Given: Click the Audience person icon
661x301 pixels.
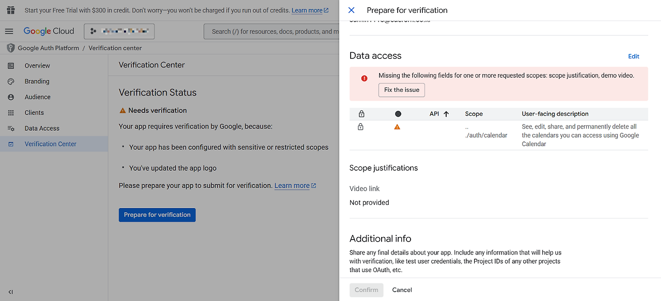Looking at the screenshot, I should (x=11, y=97).
